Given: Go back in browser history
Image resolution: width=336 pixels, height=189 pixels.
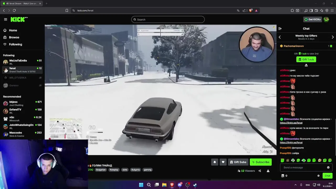Looking at the screenshot, I should pyautogui.click(x=4, y=10).
